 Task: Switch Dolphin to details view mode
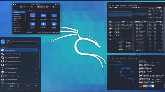point(27,7)
